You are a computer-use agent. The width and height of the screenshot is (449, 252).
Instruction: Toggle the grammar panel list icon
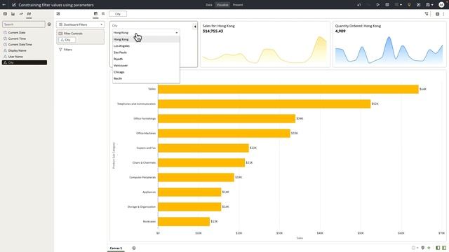tap(58, 14)
